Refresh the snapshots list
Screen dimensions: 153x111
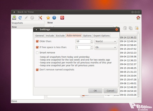coord(20,18)
